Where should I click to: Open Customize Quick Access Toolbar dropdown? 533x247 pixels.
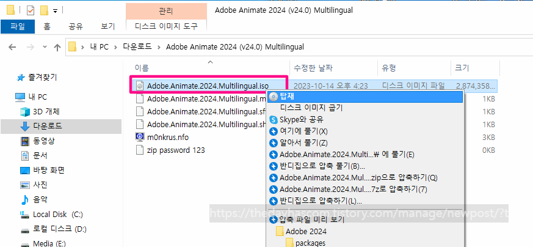click(55, 11)
